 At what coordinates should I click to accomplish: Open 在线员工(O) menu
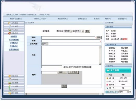click(82, 19)
